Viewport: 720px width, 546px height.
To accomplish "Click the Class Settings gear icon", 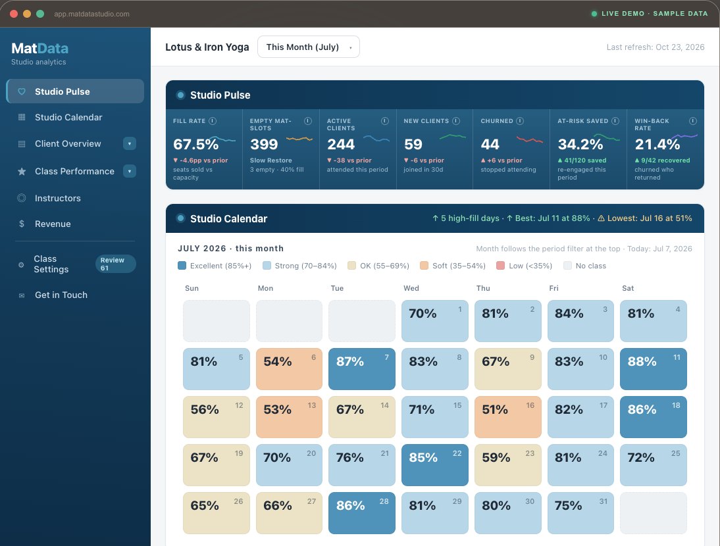I will [x=21, y=264].
